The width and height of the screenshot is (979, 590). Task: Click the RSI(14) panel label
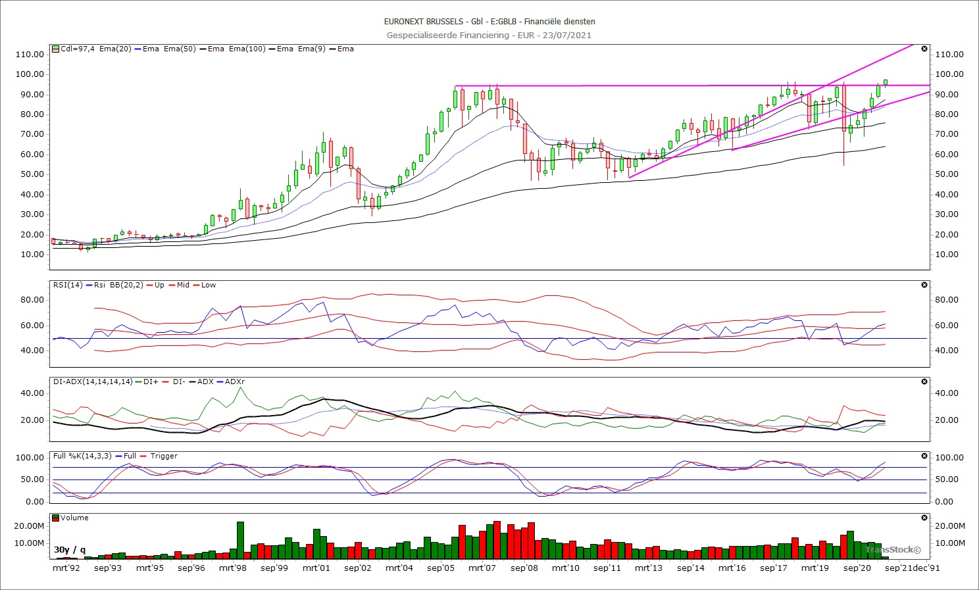click(68, 285)
